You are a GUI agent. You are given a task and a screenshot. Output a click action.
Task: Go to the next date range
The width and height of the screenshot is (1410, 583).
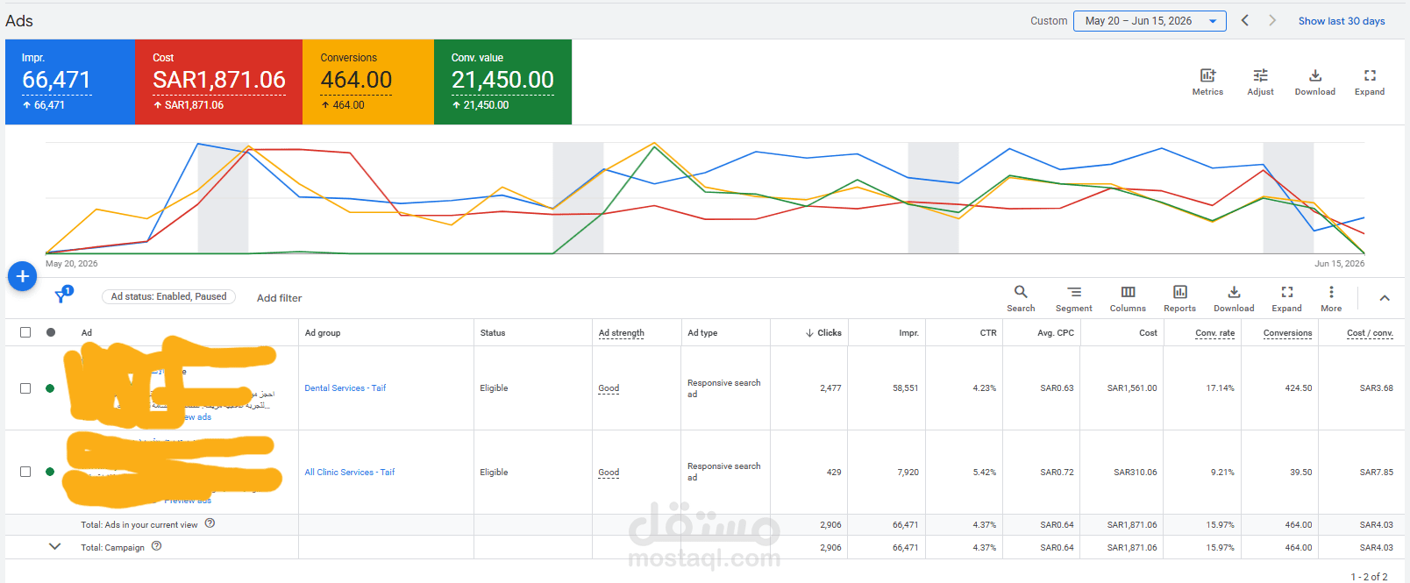[1272, 20]
